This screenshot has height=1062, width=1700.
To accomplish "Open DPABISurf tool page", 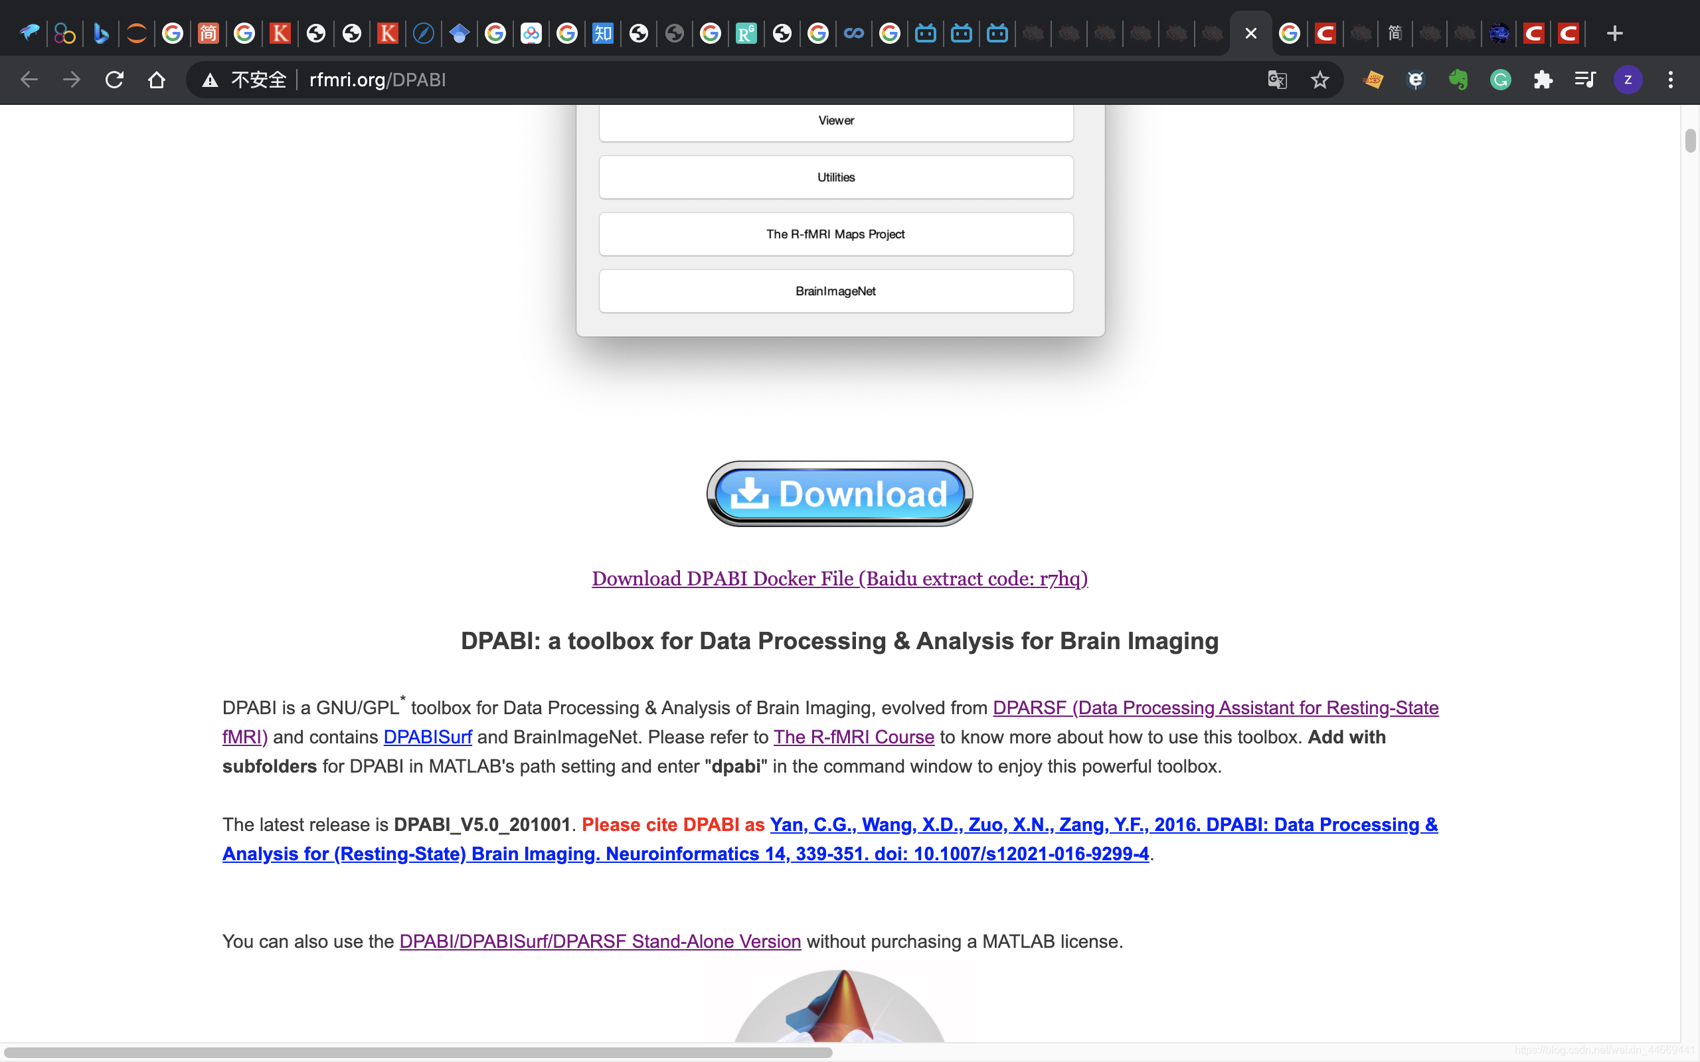I will coord(427,735).
